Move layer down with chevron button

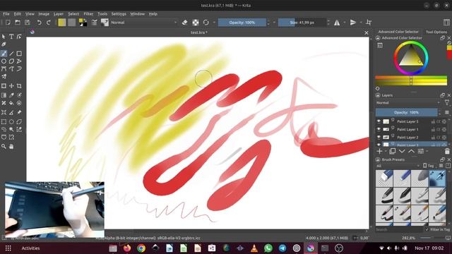tap(402, 151)
